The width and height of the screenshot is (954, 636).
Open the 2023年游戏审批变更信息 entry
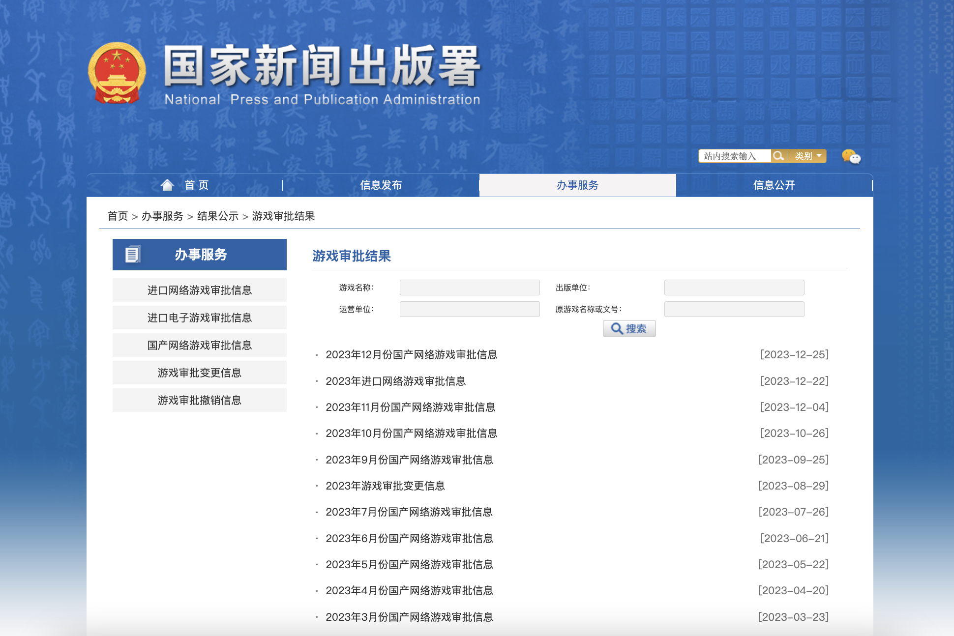coord(386,486)
